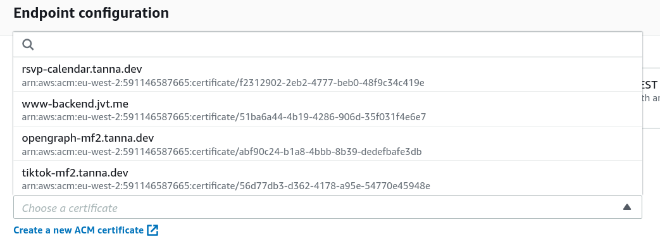Collapse the list with the upward triangle arrow
Screen dimensions: 660x248
click(x=626, y=207)
